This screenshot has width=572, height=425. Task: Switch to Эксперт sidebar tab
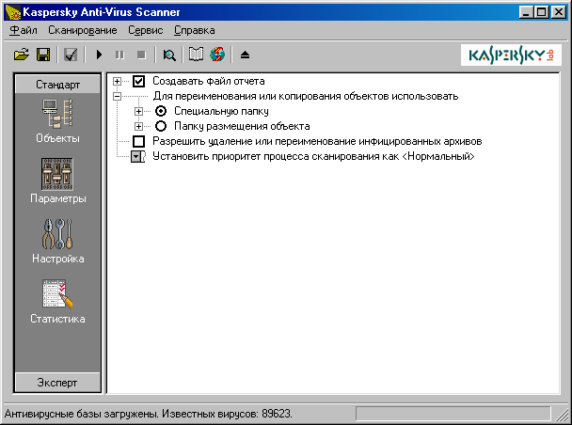tap(57, 383)
